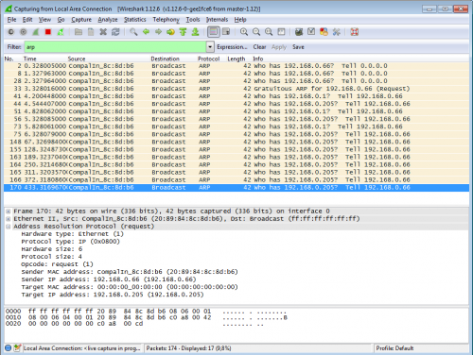Click the Clear filter button

259,47
